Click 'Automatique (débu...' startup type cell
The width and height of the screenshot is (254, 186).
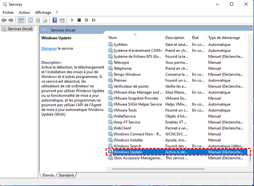[x=226, y=146]
